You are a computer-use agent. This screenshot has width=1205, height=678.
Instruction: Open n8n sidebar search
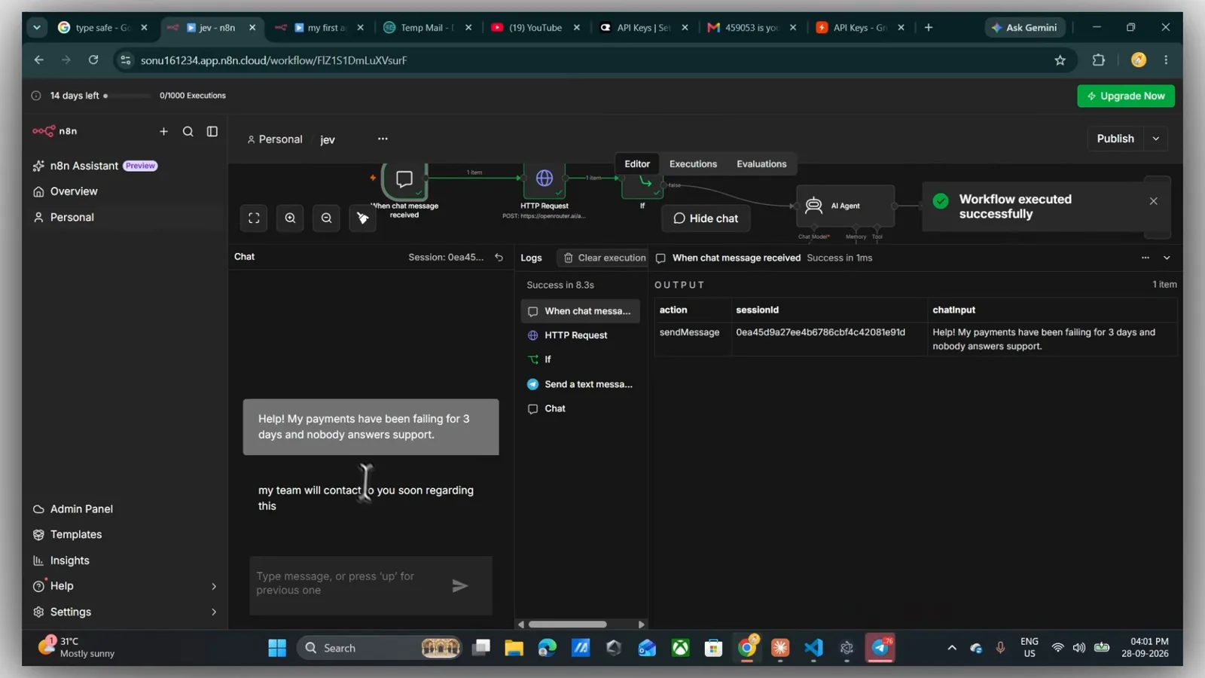188,131
